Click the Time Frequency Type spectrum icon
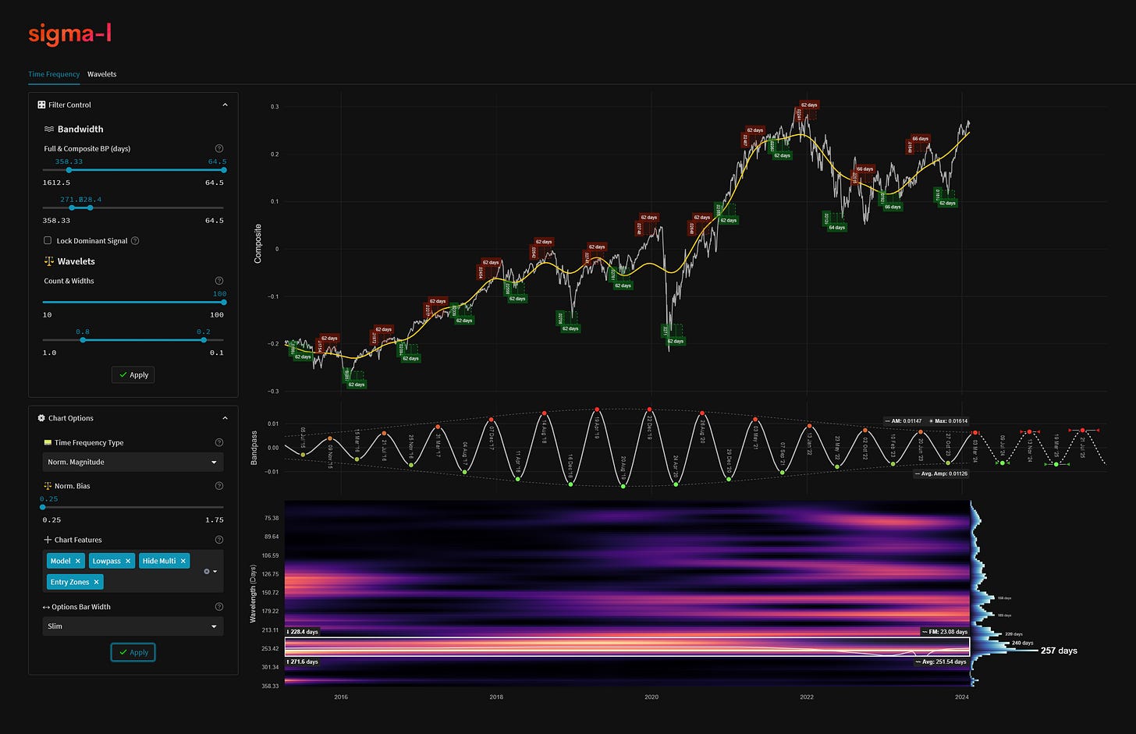1136x734 pixels. 48,442
